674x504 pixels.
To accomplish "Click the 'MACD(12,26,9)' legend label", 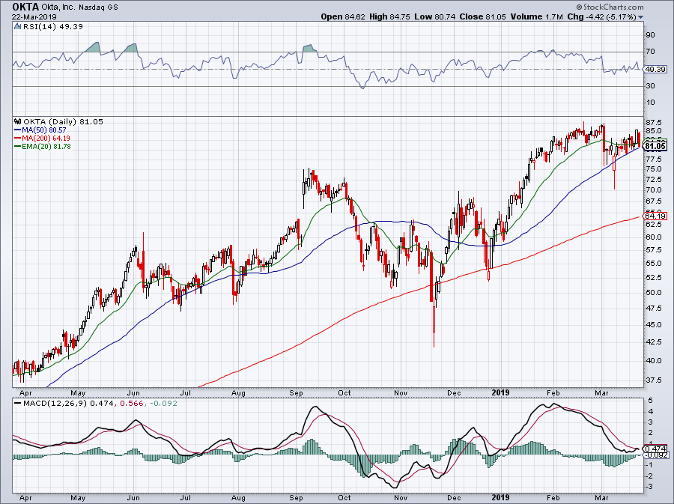I will tap(55, 404).
